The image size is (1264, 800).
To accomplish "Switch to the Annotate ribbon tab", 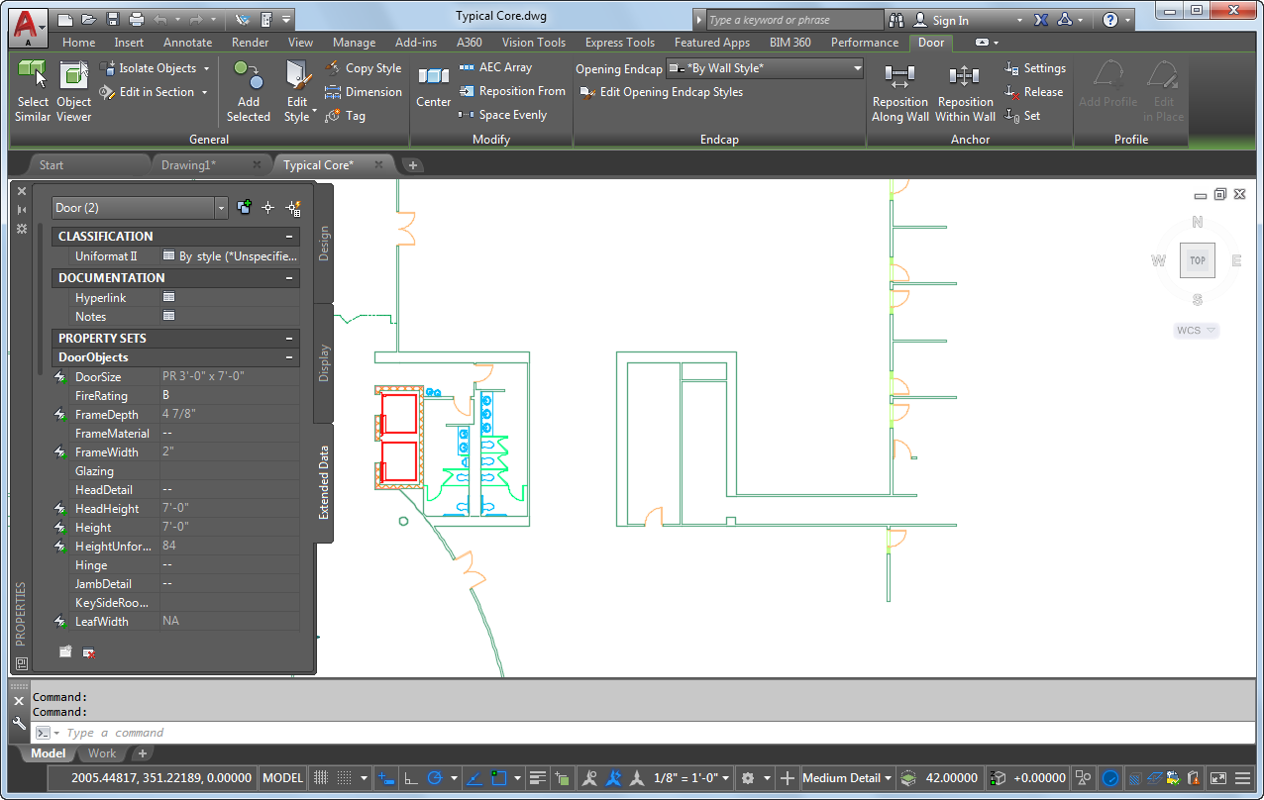I will (x=187, y=42).
